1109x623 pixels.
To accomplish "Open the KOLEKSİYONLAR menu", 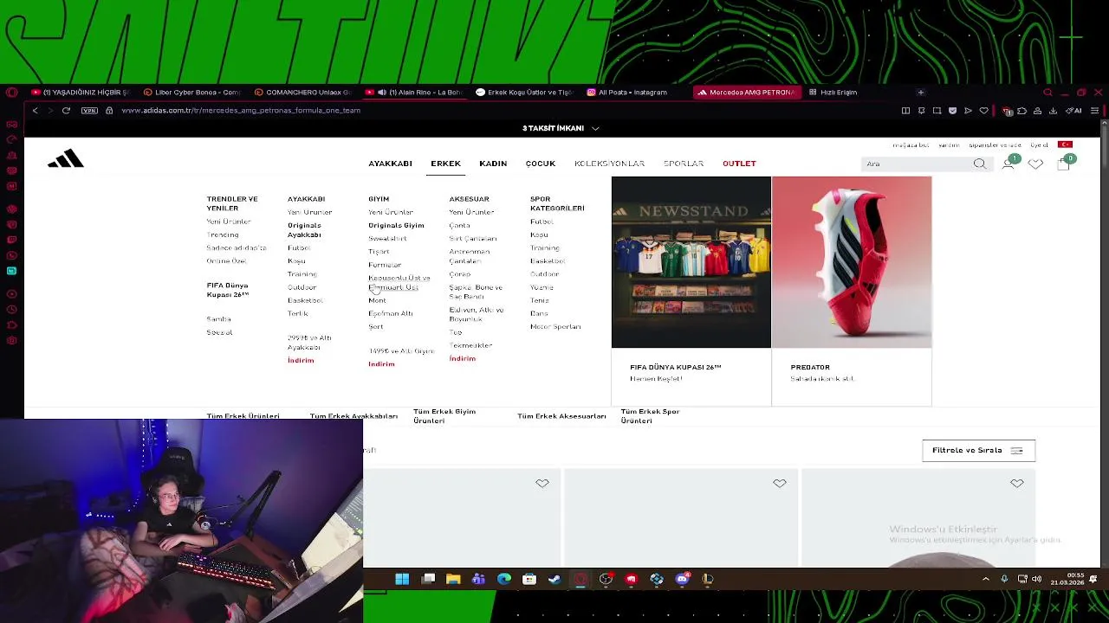I will click(609, 164).
